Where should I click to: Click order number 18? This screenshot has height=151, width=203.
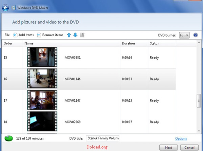5,122
